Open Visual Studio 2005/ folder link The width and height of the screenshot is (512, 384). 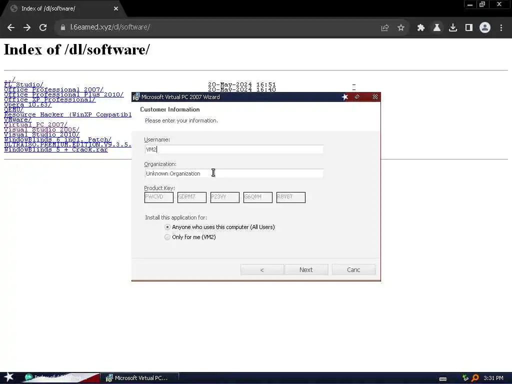tap(41, 129)
